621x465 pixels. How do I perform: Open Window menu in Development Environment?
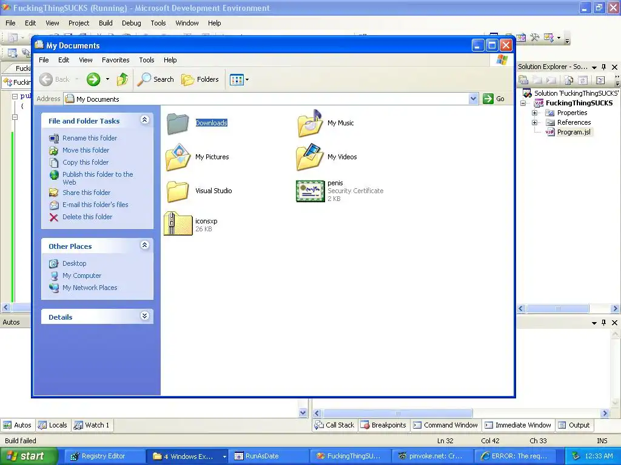(x=187, y=23)
